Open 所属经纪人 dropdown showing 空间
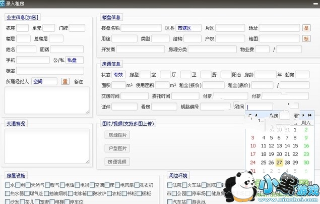Image resolution: width=320 pixels, height=204 pixels. click(44, 81)
